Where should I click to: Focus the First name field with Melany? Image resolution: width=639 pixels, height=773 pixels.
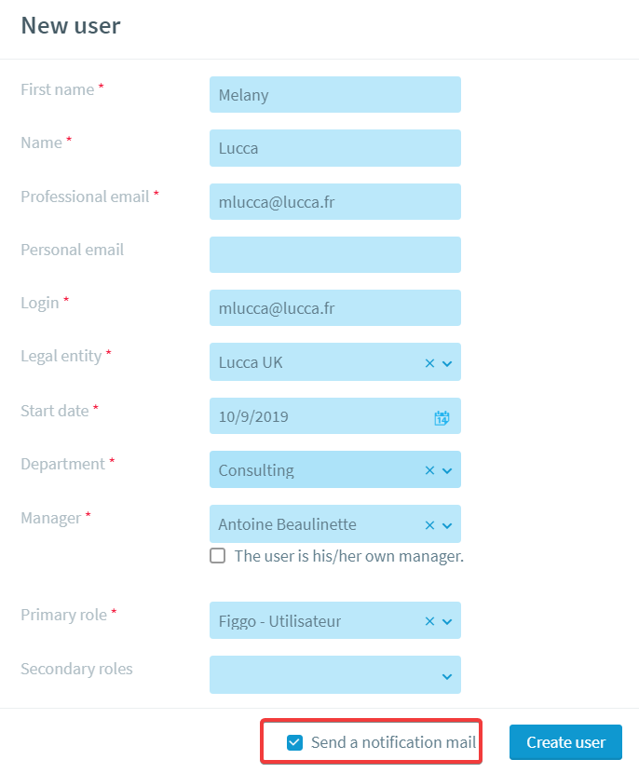click(x=335, y=95)
